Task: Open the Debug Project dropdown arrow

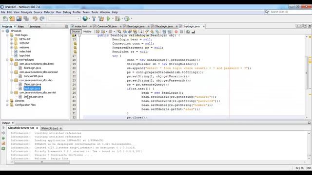Action: pyautogui.click(x=122, y=18)
